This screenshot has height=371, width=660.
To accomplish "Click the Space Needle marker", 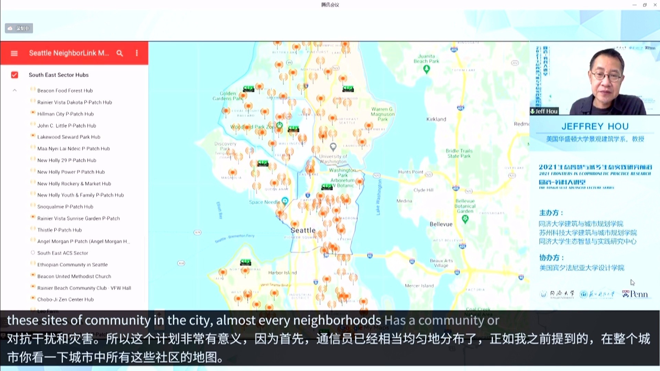I will [285, 201].
